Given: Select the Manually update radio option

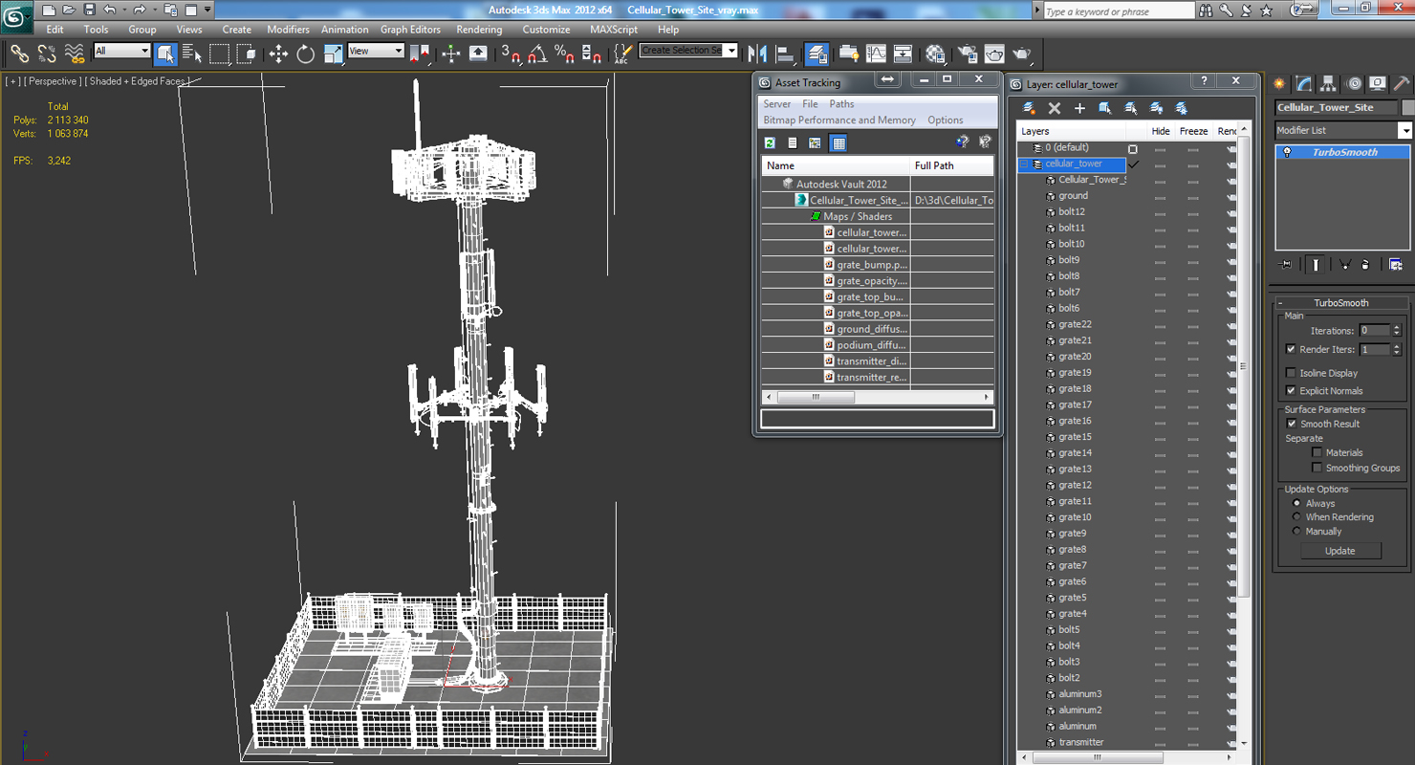Looking at the screenshot, I should pyautogui.click(x=1297, y=531).
